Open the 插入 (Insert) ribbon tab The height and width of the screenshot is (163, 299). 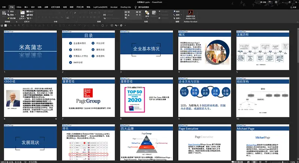pyautogui.click(x=26, y=7)
